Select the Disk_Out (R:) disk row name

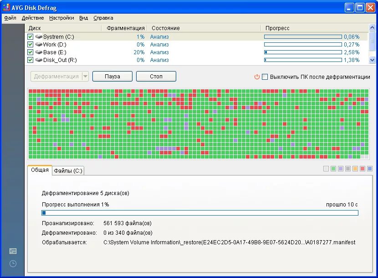pyautogui.click(x=60, y=60)
